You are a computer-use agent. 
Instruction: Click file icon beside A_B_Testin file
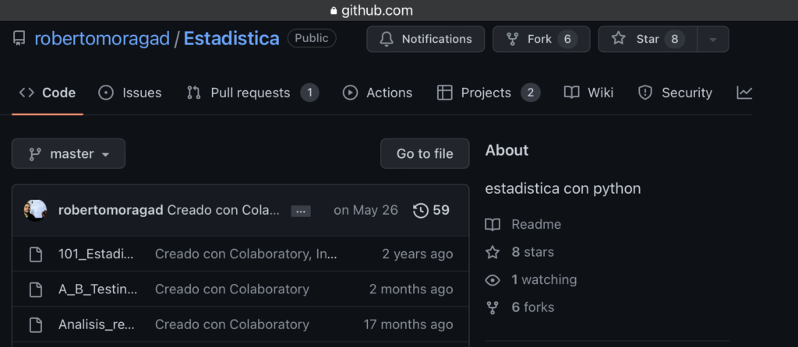click(x=35, y=289)
